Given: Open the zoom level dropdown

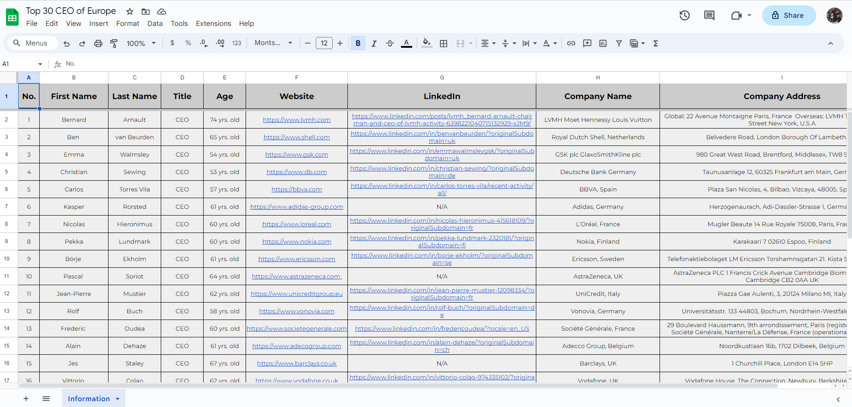Looking at the screenshot, I should [x=141, y=43].
